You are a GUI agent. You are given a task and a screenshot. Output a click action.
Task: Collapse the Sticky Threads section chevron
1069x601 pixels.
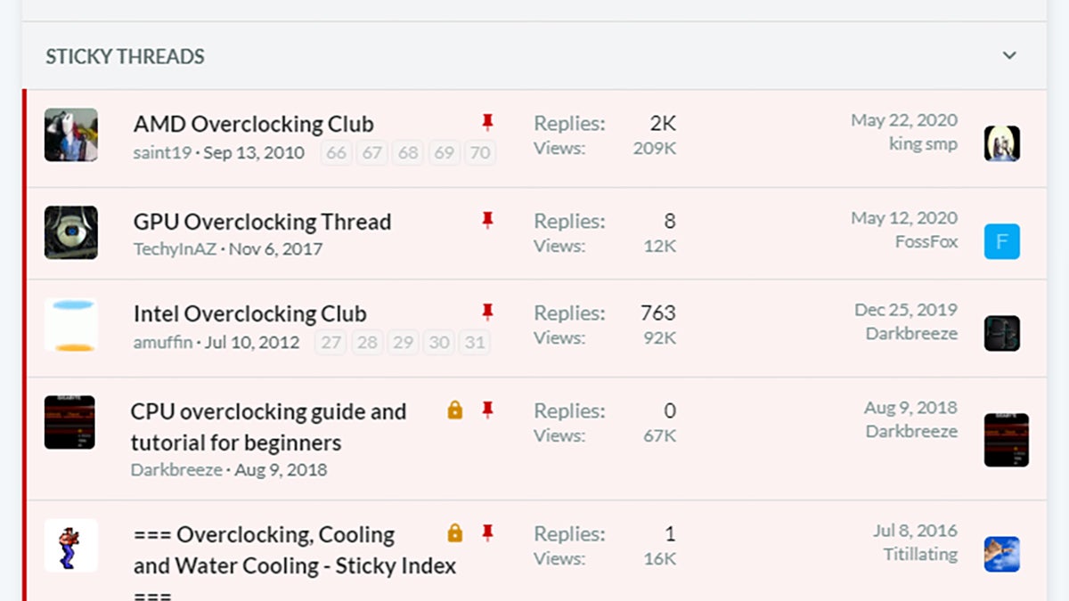pyautogui.click(x=1009, y=55)
